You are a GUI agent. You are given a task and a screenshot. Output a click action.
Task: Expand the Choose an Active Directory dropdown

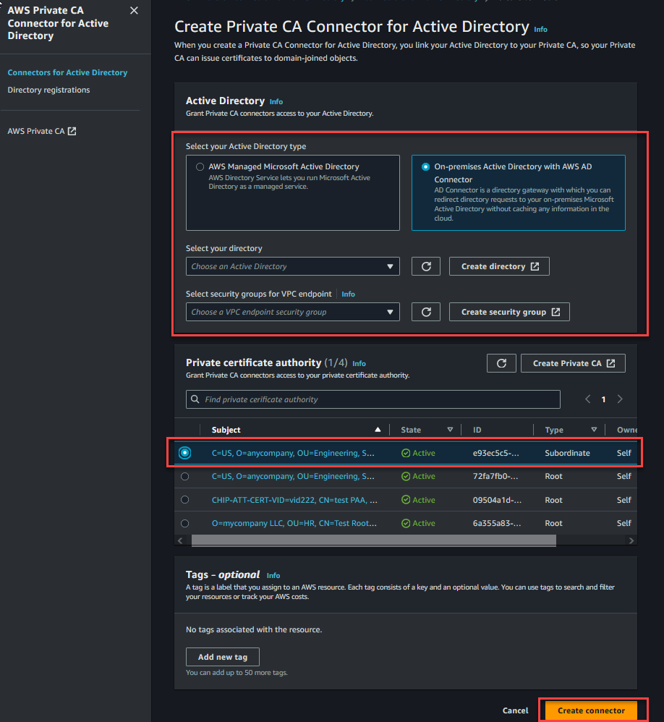click(x=292, y=267)
